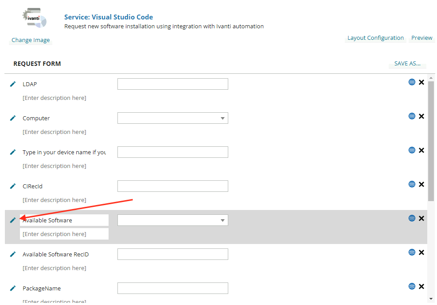Click the CIRecId text input field
This screenshot has width=437, height=305.
(x=173, y=186)
